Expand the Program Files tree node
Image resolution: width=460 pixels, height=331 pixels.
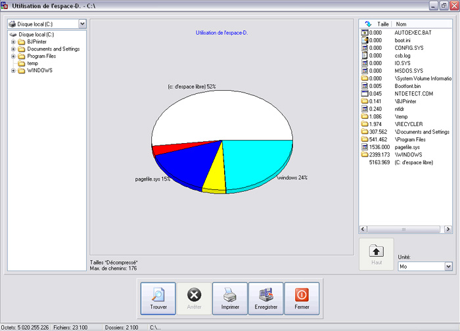(14, 56)
